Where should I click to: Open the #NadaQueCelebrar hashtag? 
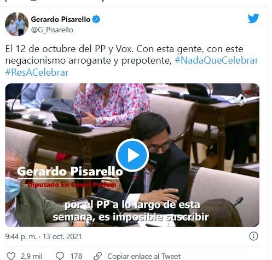[216, 60]
